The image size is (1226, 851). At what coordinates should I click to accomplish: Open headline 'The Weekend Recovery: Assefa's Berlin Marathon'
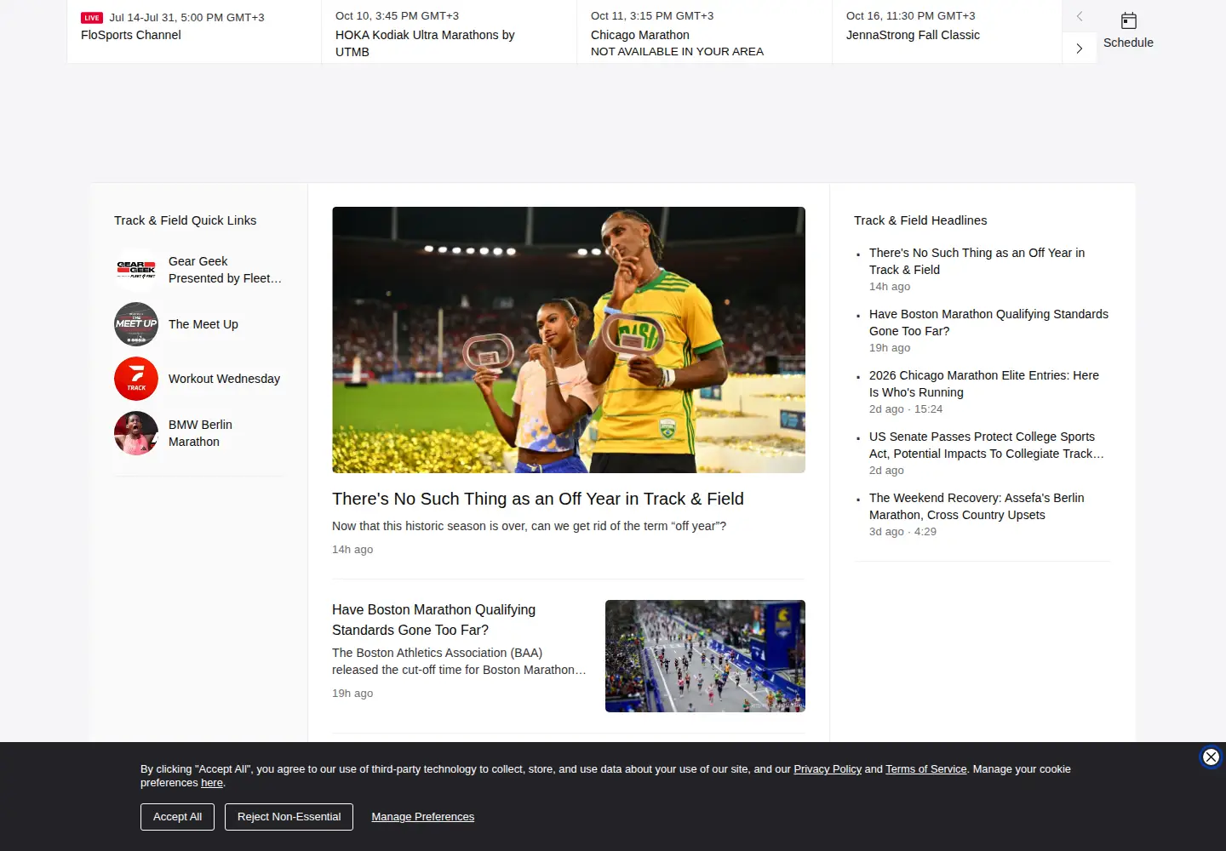pyautogui.click(x=977, y=506)
